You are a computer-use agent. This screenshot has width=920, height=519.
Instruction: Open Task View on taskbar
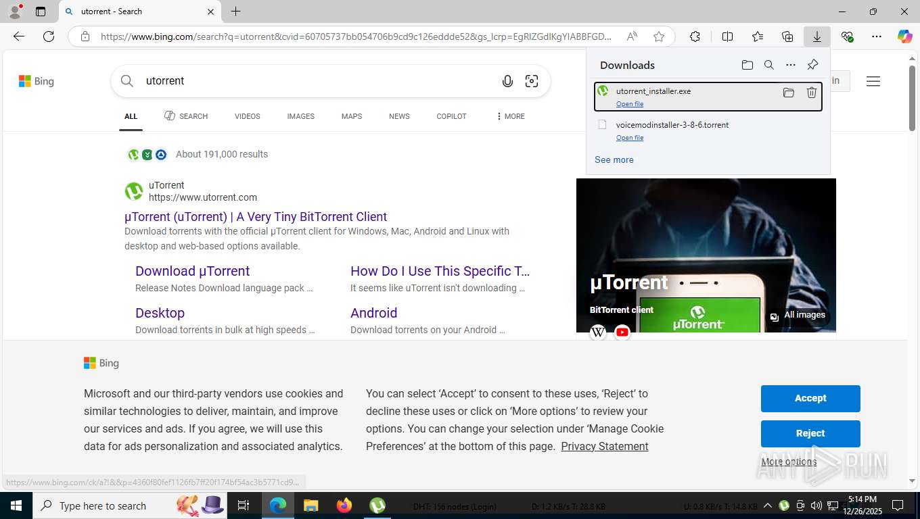[x=244, y=505]
